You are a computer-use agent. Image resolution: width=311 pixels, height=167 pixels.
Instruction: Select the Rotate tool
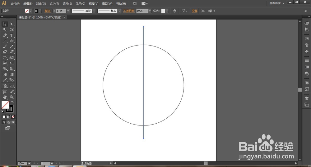(x=5, y=58)
